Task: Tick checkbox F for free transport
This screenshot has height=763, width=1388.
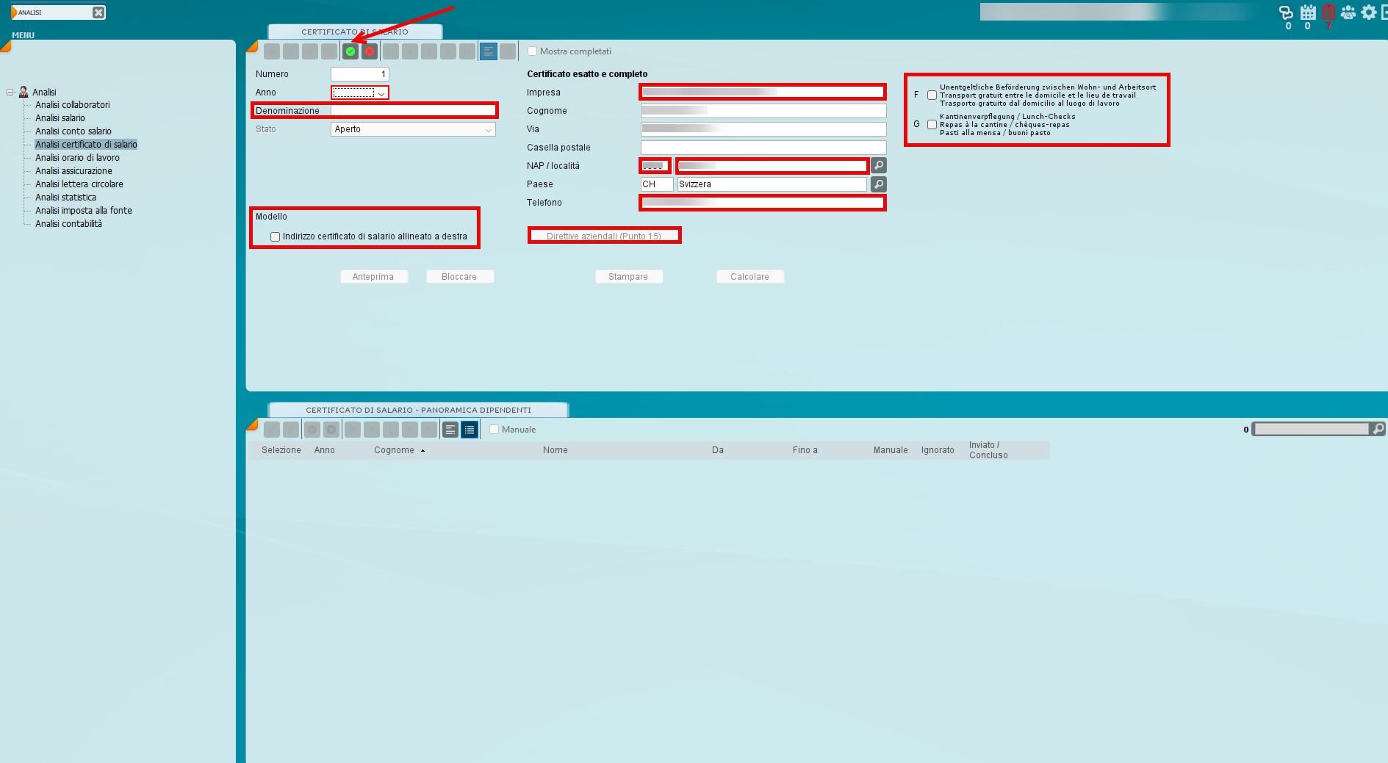Action: pyautogui.click(x=932, y=95)
